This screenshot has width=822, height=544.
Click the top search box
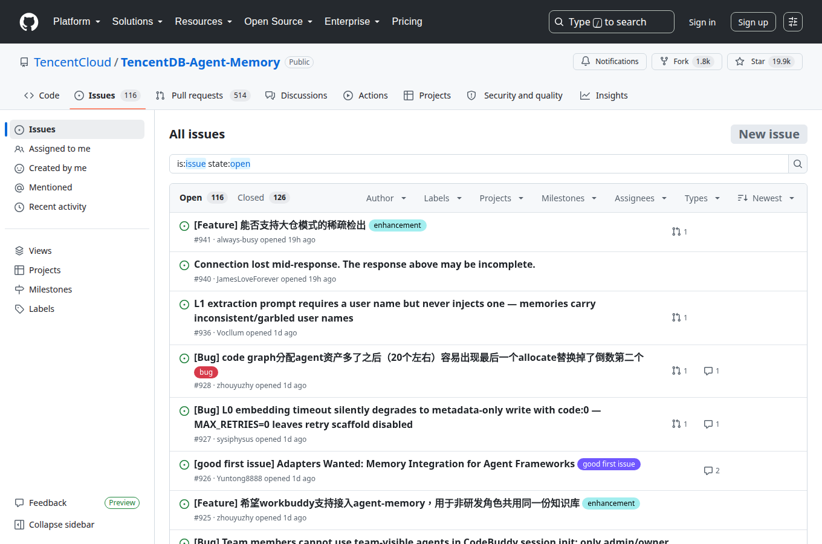tap(611, 22)
